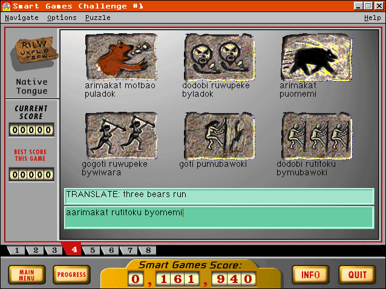The height and width of the screenshot is (289, 386).
Task: Switch to puzzle tab 5
Action: tap(93, 250)
